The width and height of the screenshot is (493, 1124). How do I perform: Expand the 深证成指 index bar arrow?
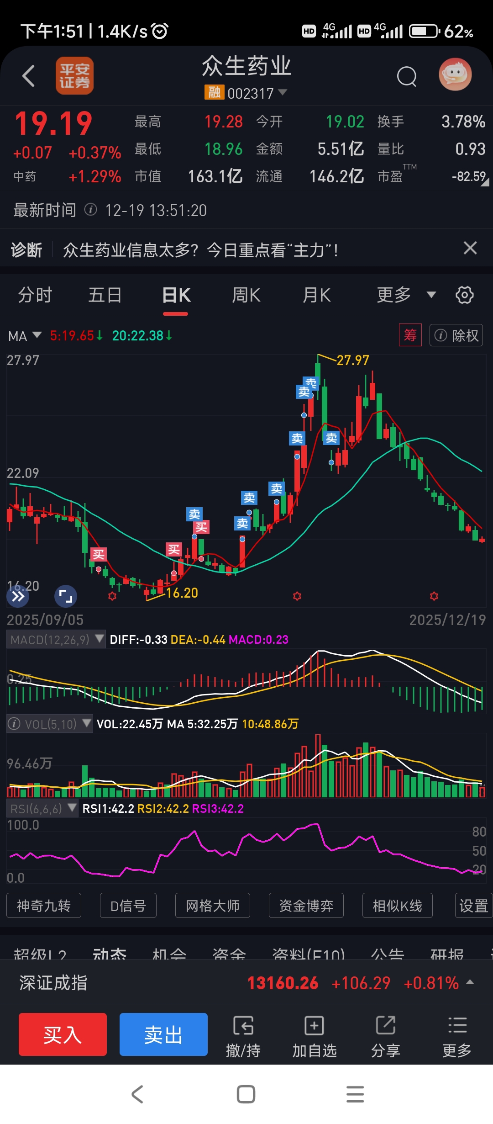click(470, 982)
